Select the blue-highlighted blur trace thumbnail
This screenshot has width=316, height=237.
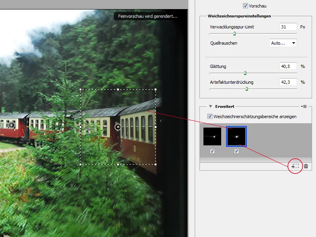point(236,136)
